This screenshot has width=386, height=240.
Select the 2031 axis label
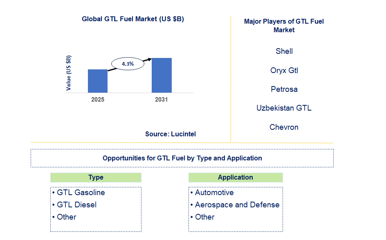(x=161, y=100)
